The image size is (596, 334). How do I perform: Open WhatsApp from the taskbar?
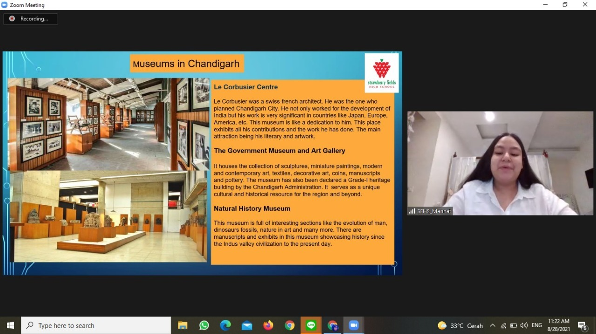click(x=204, y=326)
